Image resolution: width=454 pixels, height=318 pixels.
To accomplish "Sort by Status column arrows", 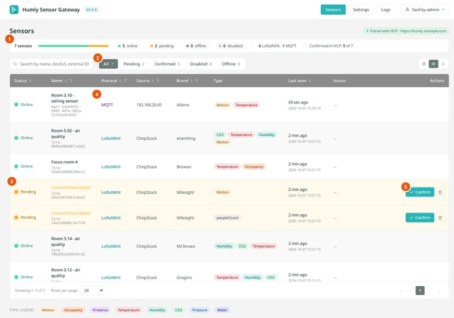I will (x=31, y=81).
